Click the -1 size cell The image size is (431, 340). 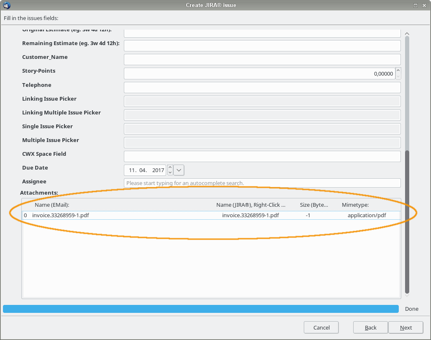point(308,216)
